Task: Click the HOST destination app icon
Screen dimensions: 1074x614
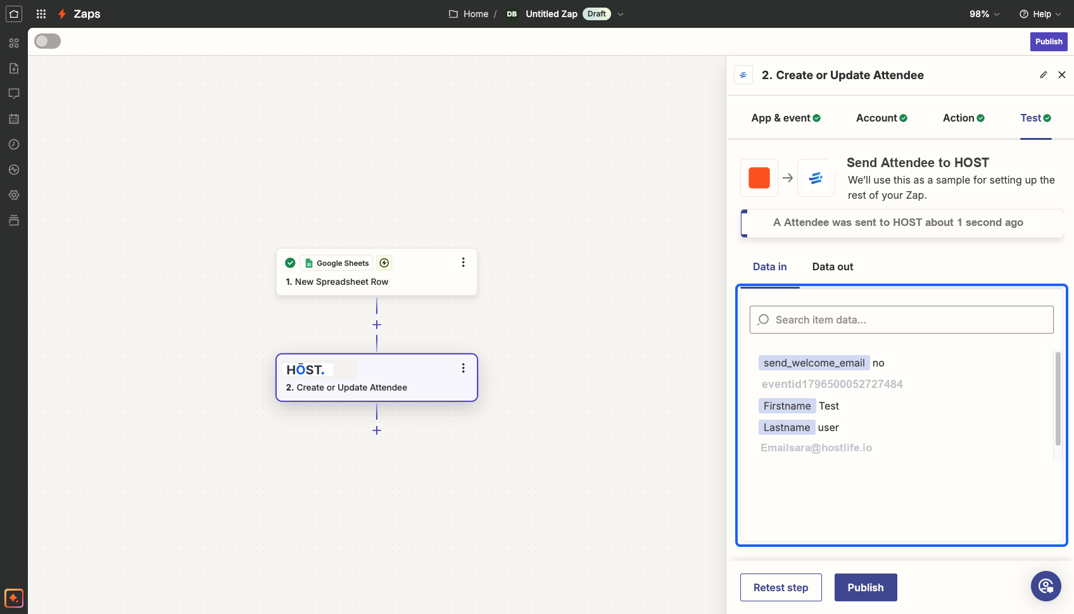Action: pyautogui.click(x=816, y=178)
